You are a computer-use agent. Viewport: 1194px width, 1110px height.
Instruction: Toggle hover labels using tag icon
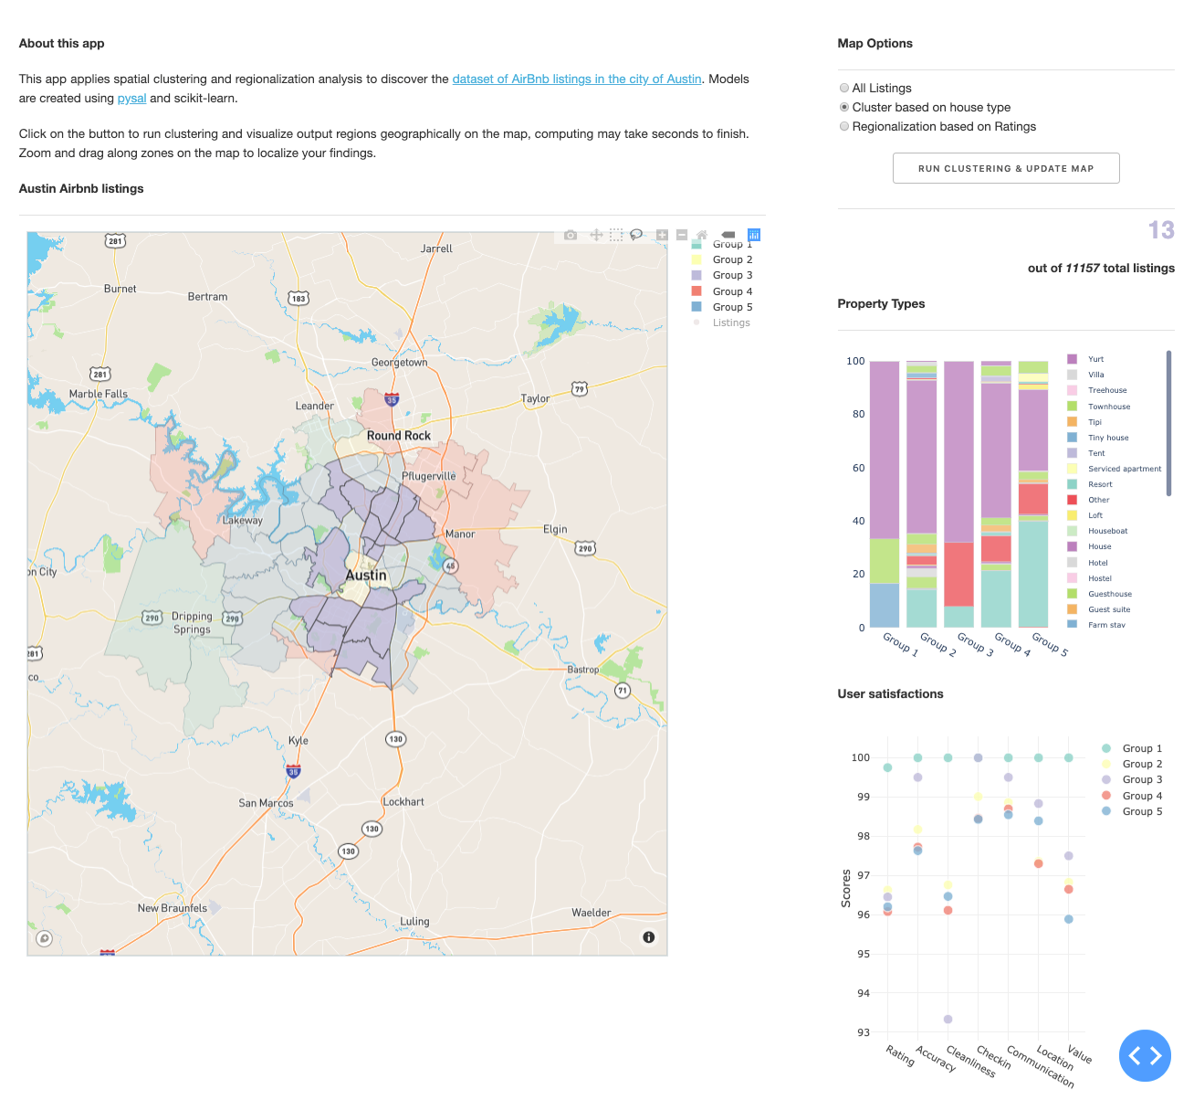point(728,235)
